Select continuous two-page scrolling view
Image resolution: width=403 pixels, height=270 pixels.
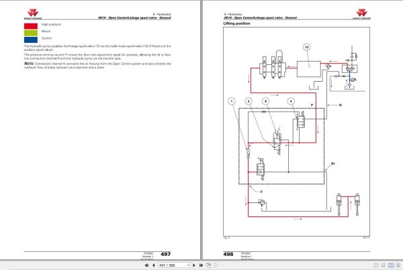point(398,265)
